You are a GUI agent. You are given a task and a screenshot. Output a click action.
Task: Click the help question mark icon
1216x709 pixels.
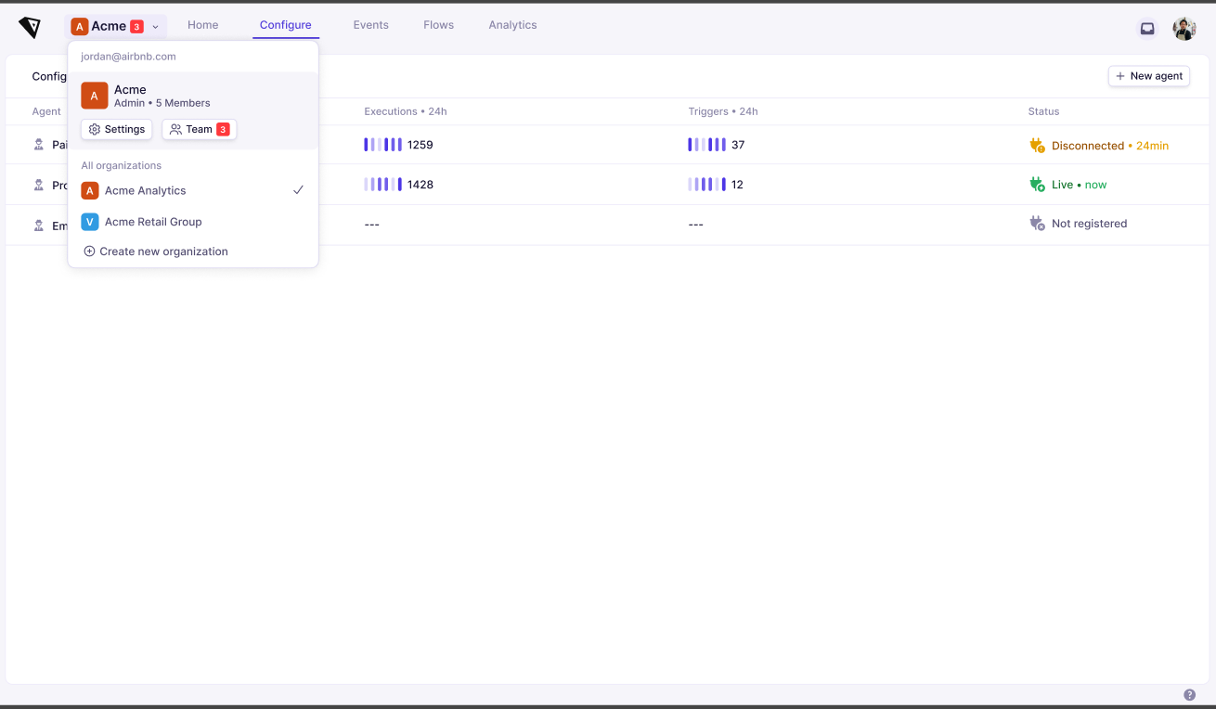point(1189,695)
